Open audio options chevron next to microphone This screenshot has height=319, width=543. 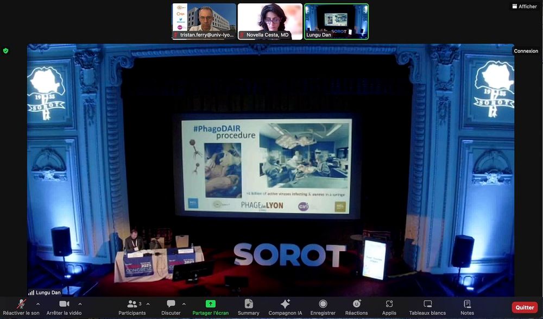click(x=38, y=304)
